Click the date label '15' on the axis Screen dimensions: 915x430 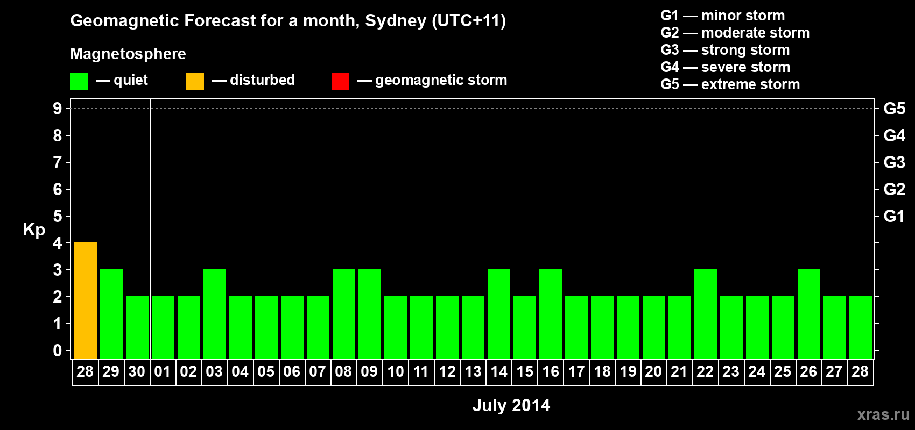click(x=525, y=371)
